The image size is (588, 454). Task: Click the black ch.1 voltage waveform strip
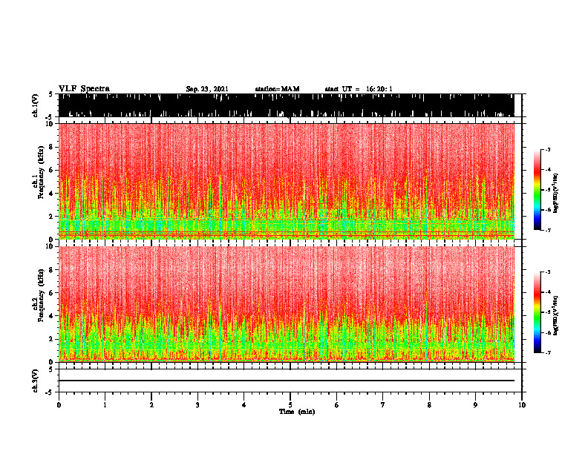coord(287,105)
